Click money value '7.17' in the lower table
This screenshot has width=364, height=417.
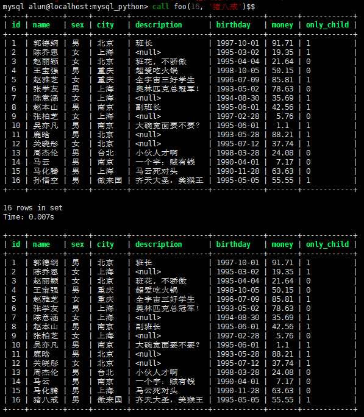click(x=285, y=382)
